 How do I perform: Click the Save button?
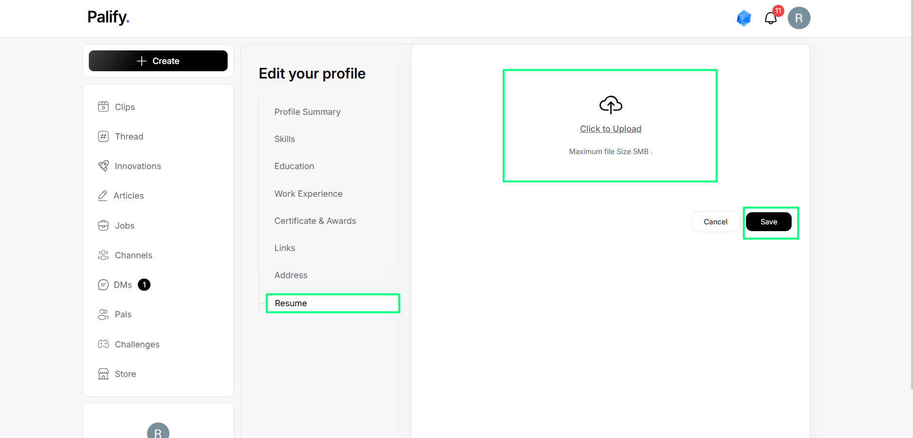(769, 222)
